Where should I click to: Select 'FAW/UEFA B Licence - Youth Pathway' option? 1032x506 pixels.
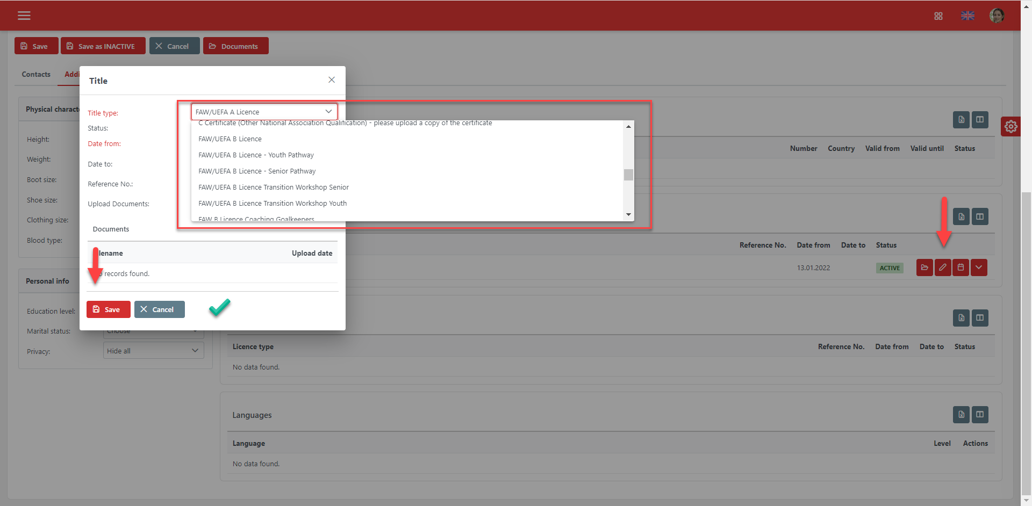(256, 155)
